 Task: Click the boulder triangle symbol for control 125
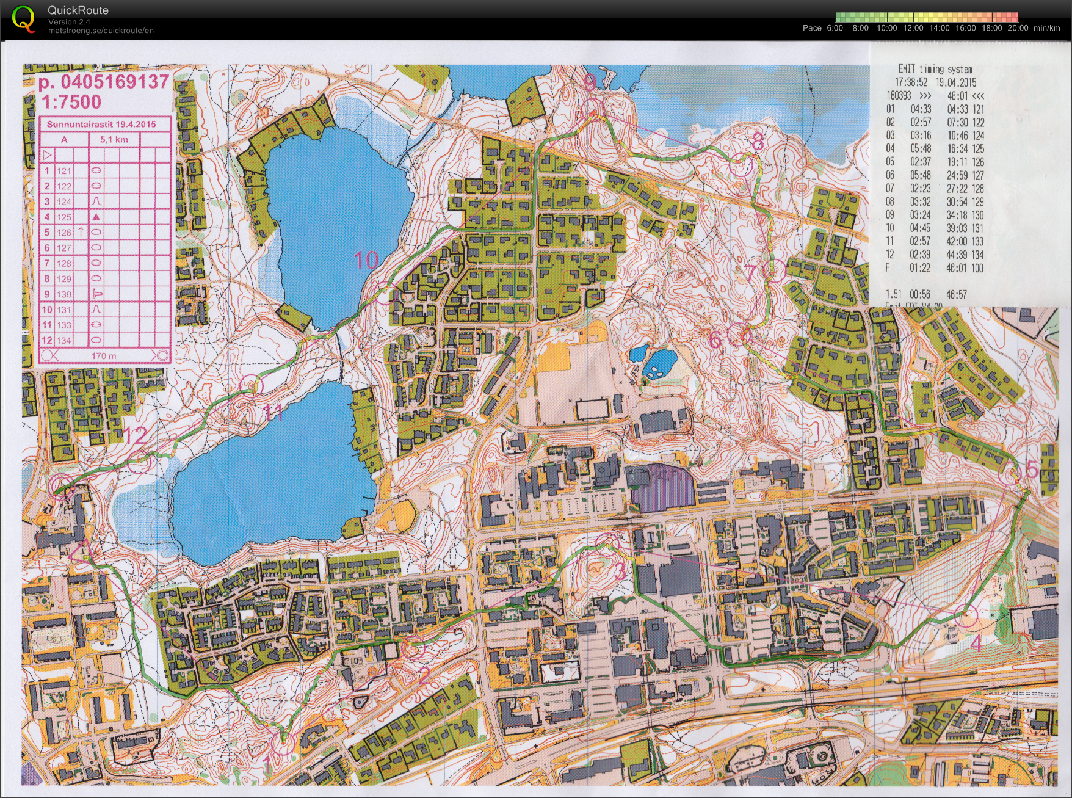tap(96, 217)
